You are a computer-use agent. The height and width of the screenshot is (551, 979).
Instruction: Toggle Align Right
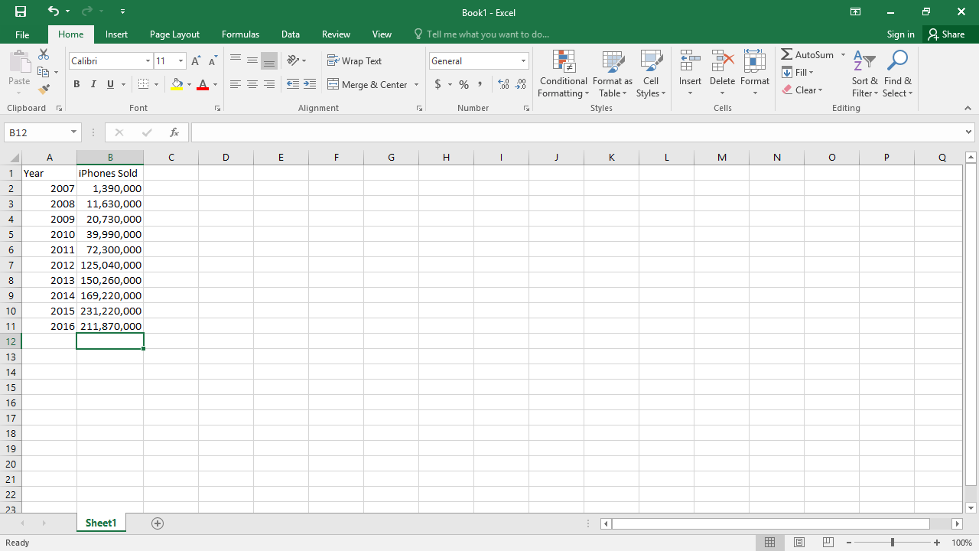point(269,84)
